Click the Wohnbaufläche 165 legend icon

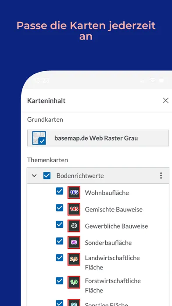(74, 193)
